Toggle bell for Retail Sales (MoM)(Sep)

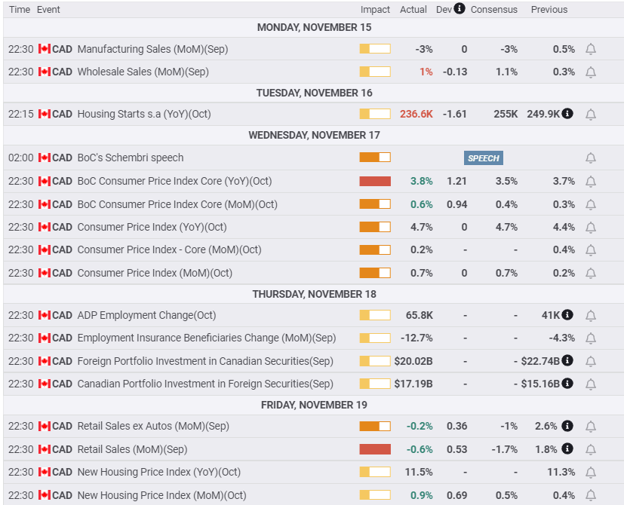point(591,450)
